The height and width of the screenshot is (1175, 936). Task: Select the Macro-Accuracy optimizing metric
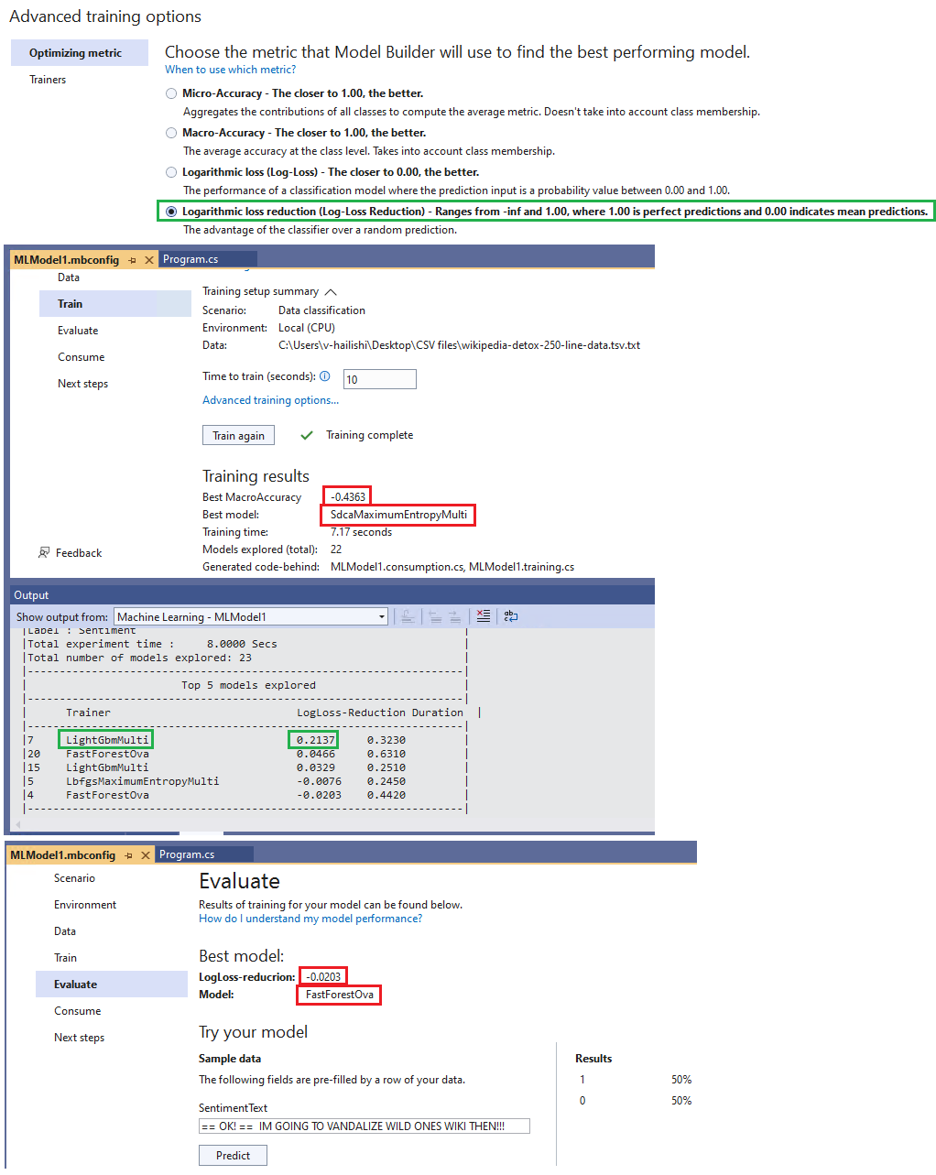coord(171,132)
